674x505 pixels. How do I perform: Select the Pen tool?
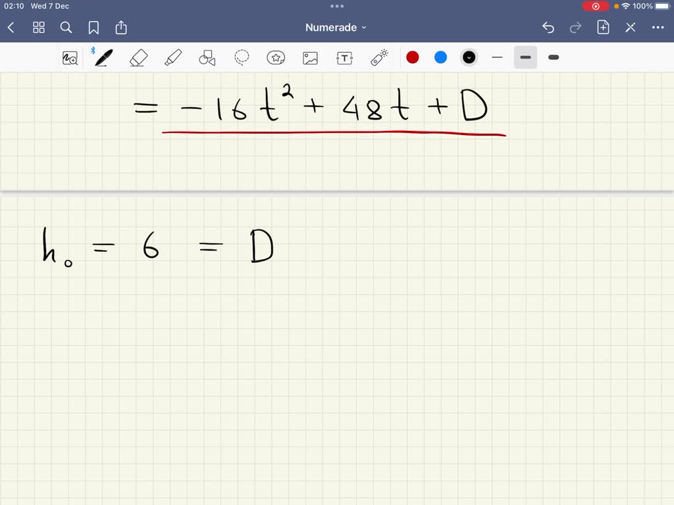tap(103, 58)
